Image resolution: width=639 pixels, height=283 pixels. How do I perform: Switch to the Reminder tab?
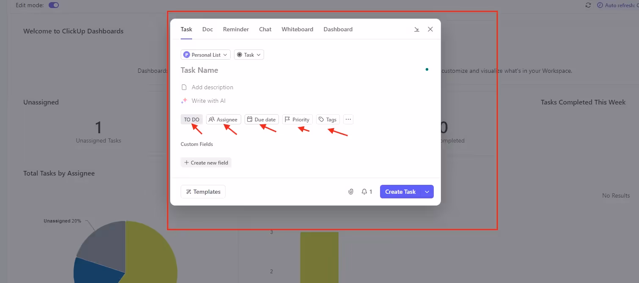coord(236,29)
